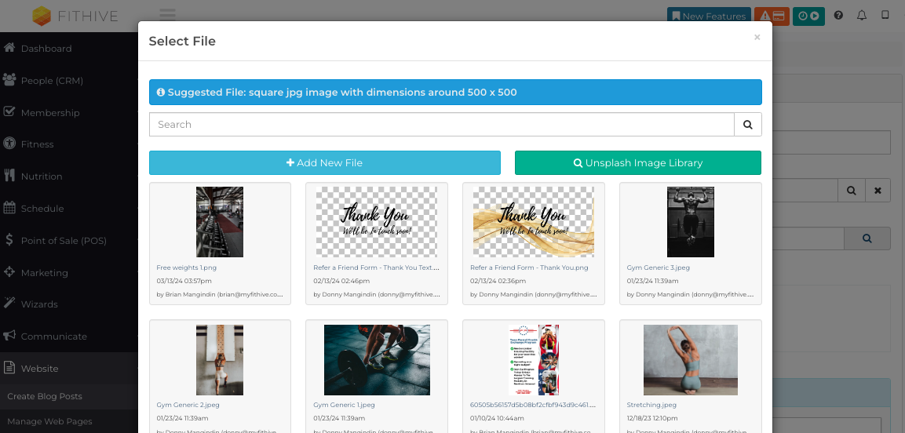
Task: Click the lower blue search button behind dialog
Action: (867, 238)
